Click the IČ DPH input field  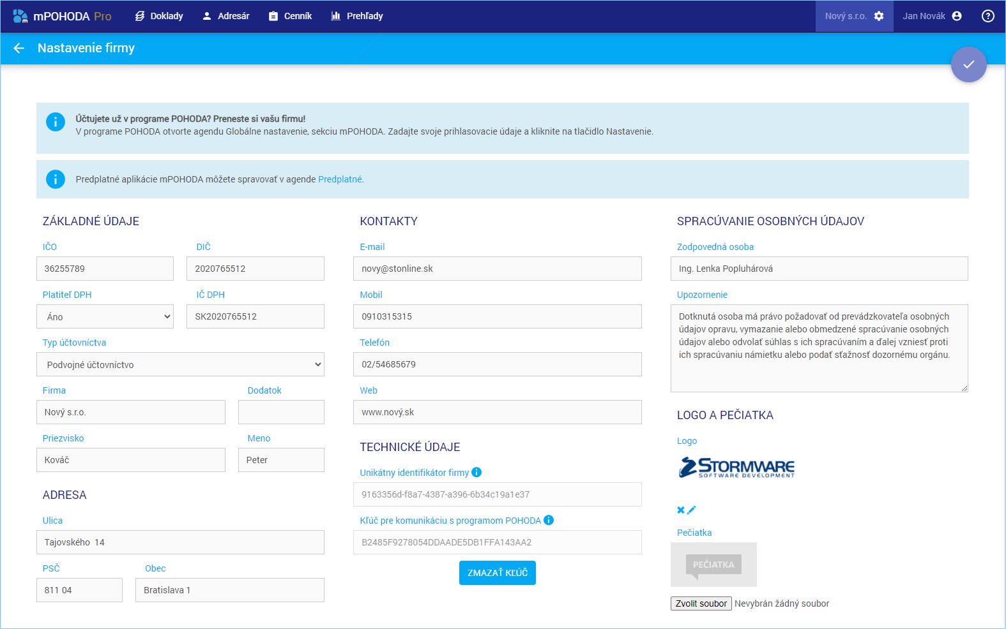click(x=255, y=316)
